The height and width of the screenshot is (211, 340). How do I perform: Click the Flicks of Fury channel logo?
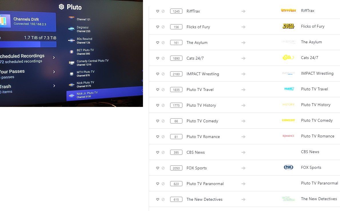pyautogui.click(x=288, y=26)
